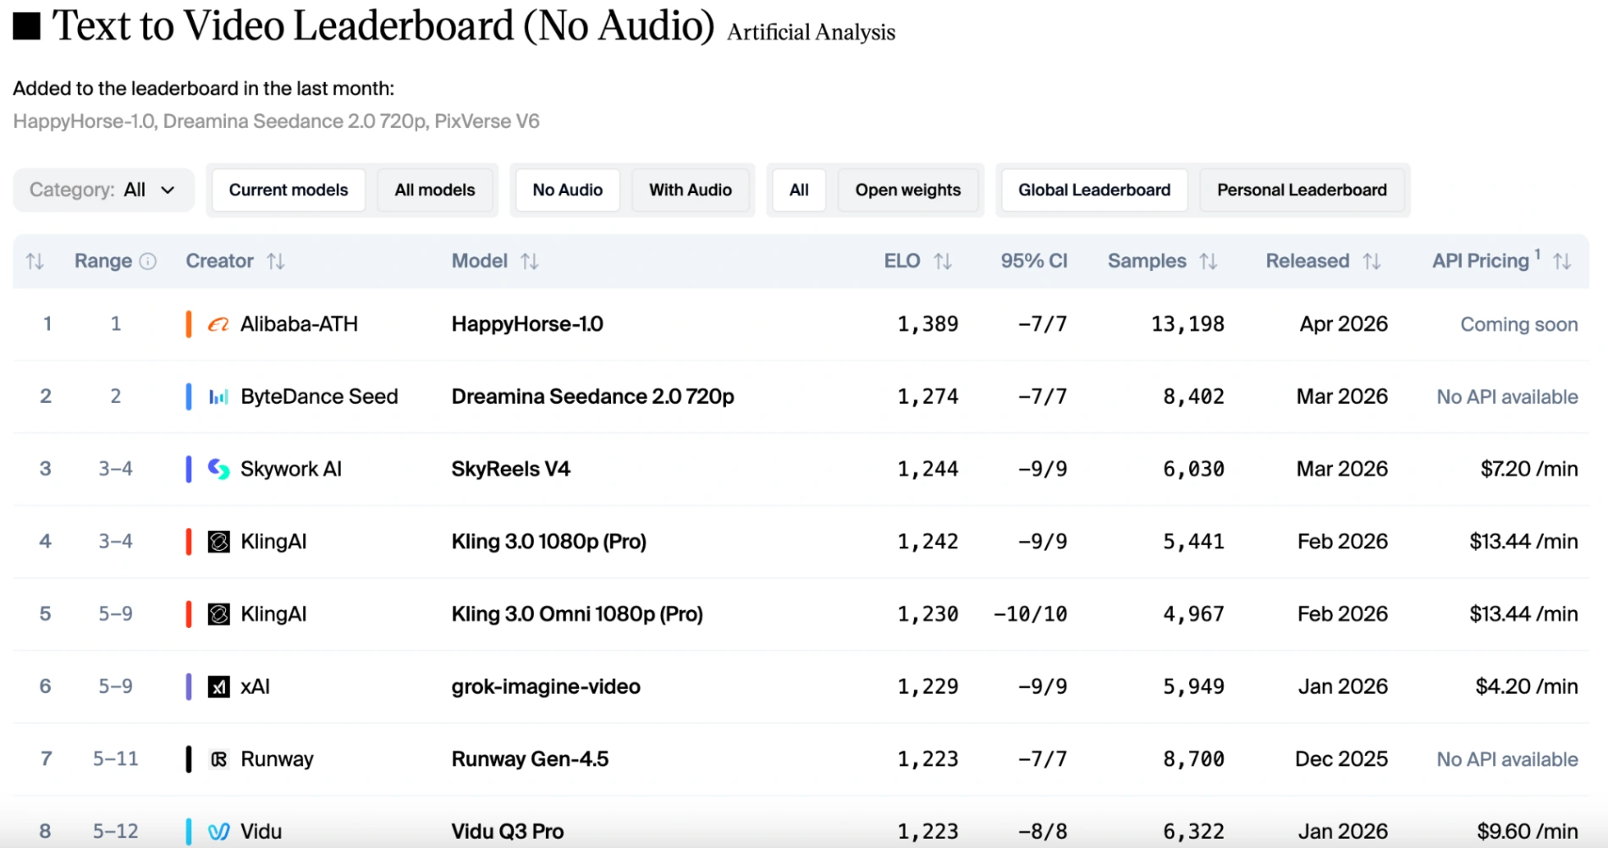Click the Range info circle icon
The height and width of the screenshot is (848, 1608).
coord(148,262)
